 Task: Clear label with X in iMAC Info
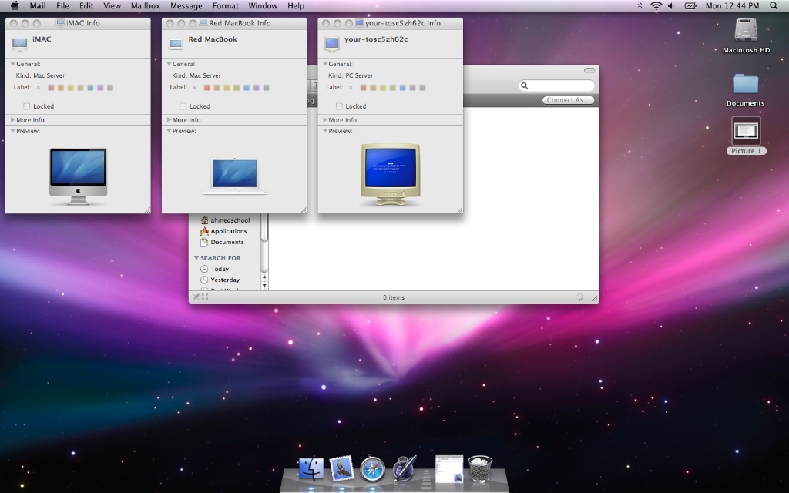coord(39,88)
